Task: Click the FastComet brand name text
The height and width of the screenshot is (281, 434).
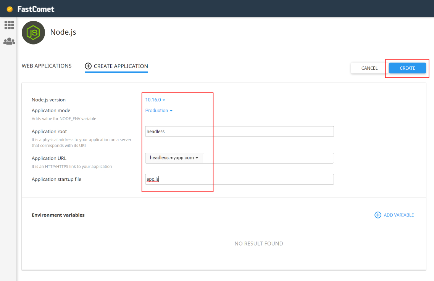Action: [36, 9]
